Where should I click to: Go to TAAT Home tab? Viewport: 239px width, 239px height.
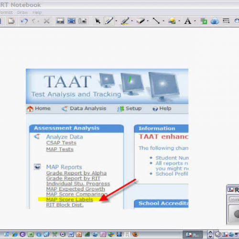(x=43, y=109)
